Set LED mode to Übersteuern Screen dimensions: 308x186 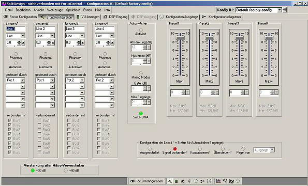click(x=223, y=149)
